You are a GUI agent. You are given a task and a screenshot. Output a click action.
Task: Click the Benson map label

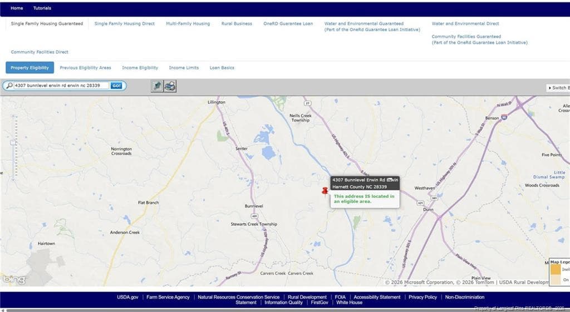point(492,118)
